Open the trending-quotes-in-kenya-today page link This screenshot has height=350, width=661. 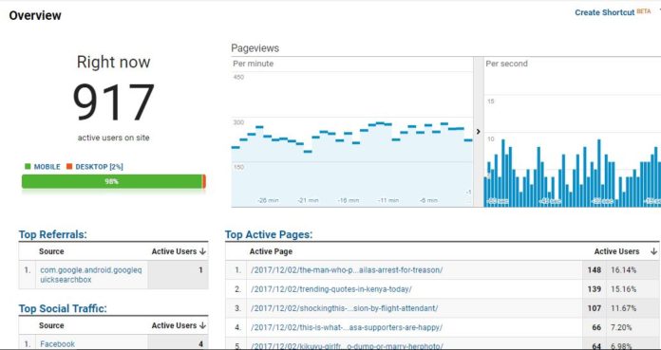click(x=330, y=289)
